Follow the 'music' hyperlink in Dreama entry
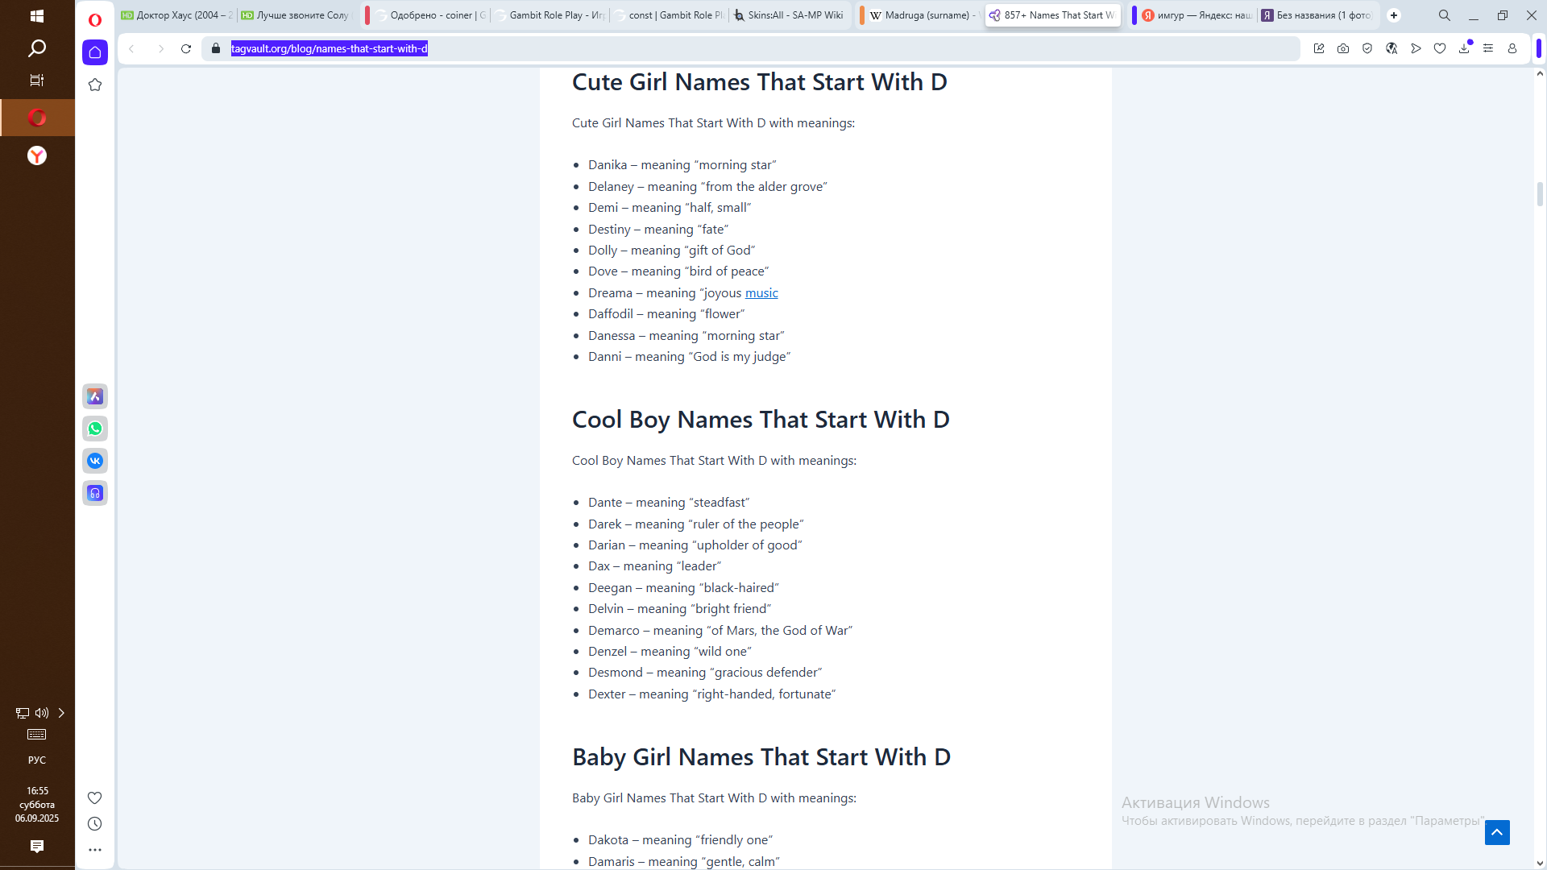Image resolution: width=1547 pixels, height=870 pixels. click(761, 293)
